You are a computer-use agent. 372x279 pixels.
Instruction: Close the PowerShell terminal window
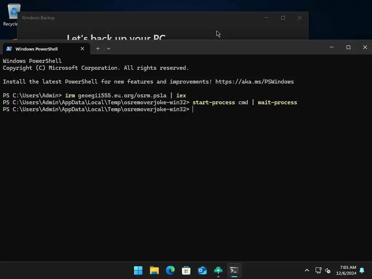[365, 47]
